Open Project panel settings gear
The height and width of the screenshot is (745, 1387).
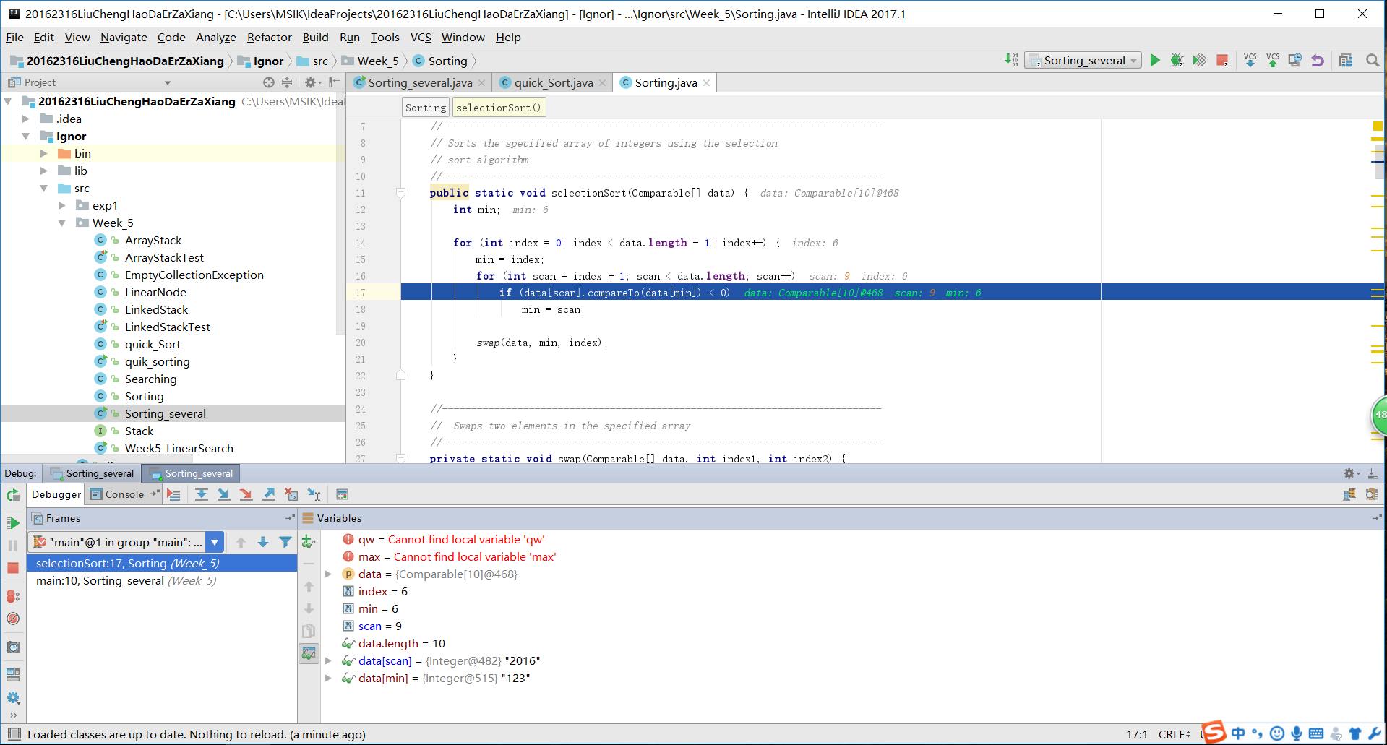tap(312, 82)
